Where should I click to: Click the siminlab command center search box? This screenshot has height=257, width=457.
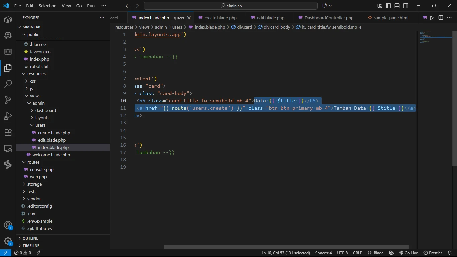point(231,6)
